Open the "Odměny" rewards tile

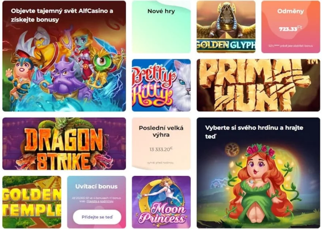(x=291, y=27)
